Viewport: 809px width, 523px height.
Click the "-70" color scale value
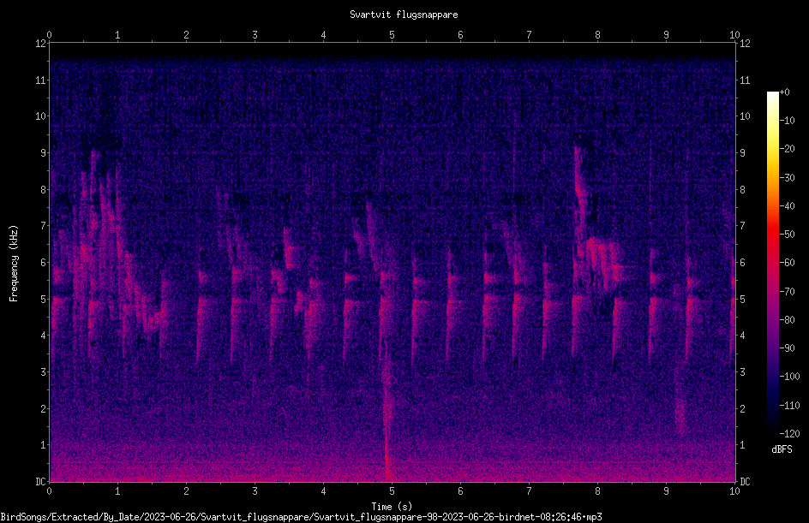pyautogui.click(x=787, y=292)
